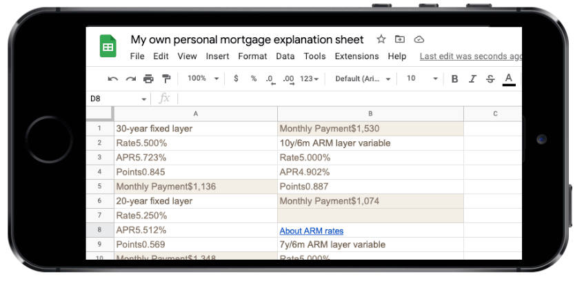Decrease decimal places
The image size is (584, 281).
[x=271, y=79]
